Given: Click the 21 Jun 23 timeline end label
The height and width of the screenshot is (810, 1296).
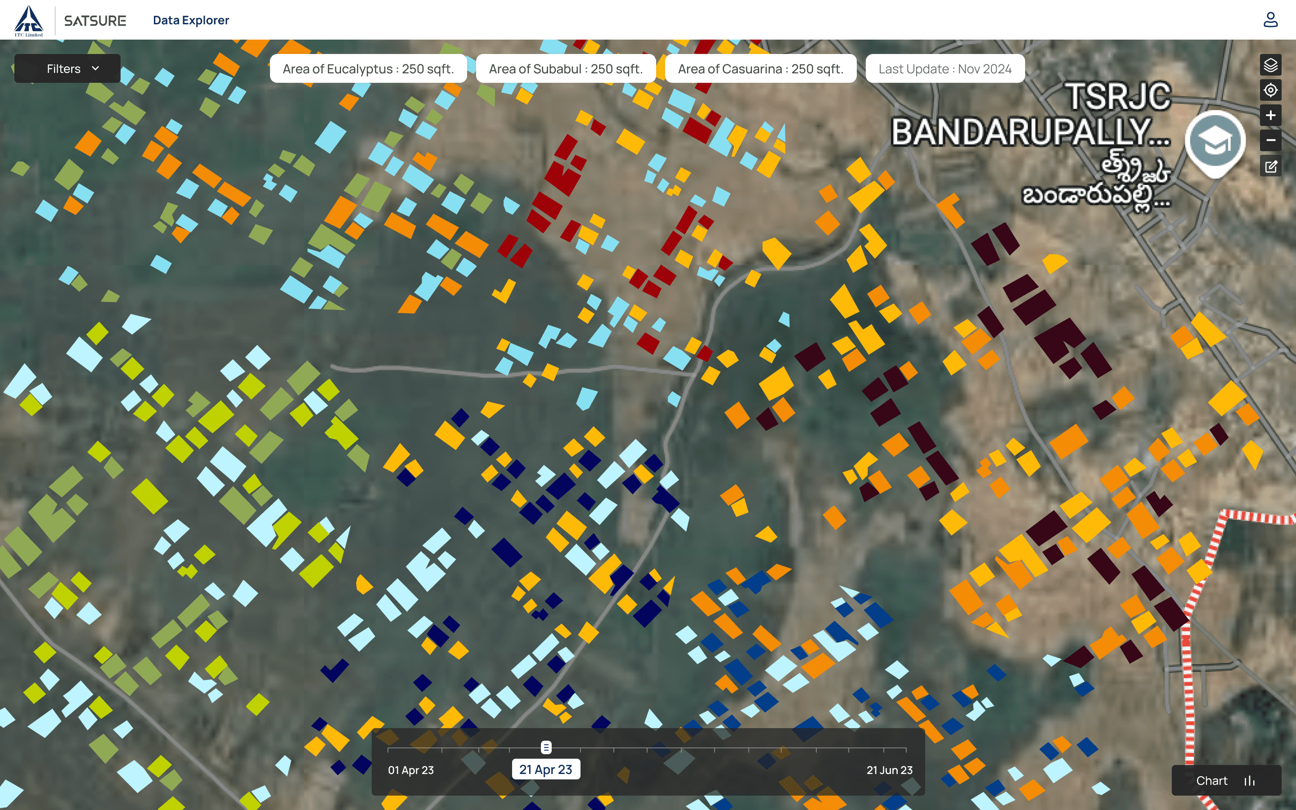Looking at the screenshot, I should pos(889,770).
